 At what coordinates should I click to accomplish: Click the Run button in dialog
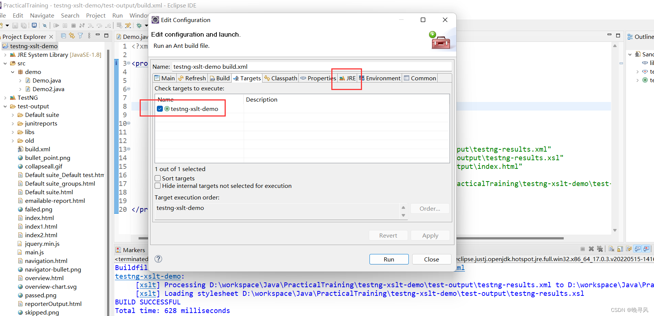click(x=389, y=259)
